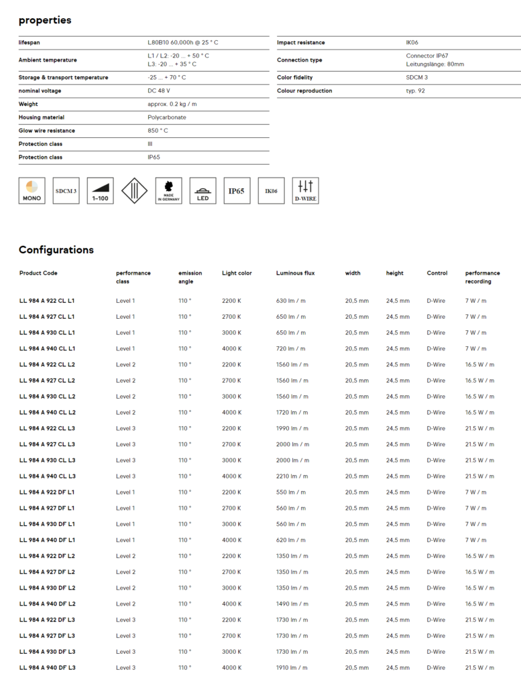This screenshot has width=521, height=686.
Task: Open product code LL 984 A 940 DF L3
Action: click(47, 668)
